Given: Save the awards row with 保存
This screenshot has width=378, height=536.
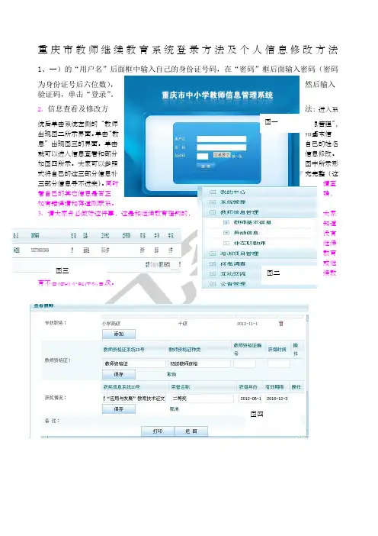Looking at the screenshot, I should [x=119, y=408].
